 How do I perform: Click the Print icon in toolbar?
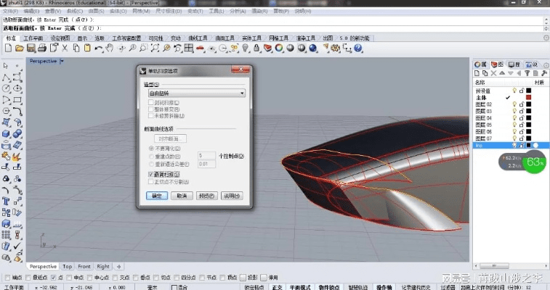(43, 48)
